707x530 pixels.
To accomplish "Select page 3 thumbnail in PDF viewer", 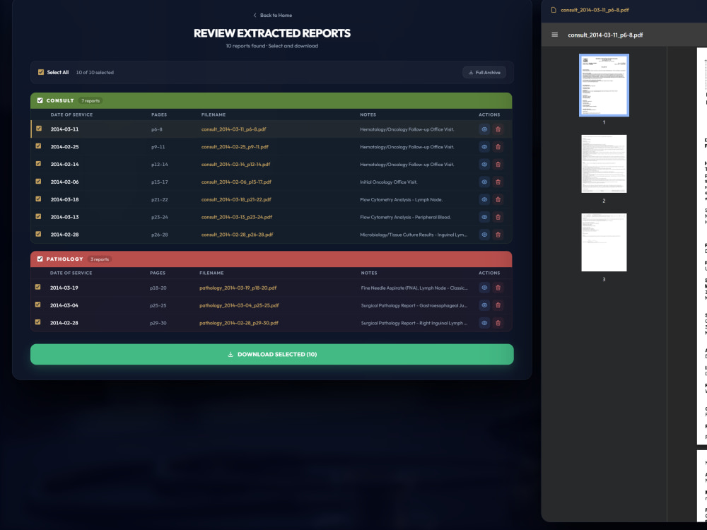I will [x=604, y=242].
